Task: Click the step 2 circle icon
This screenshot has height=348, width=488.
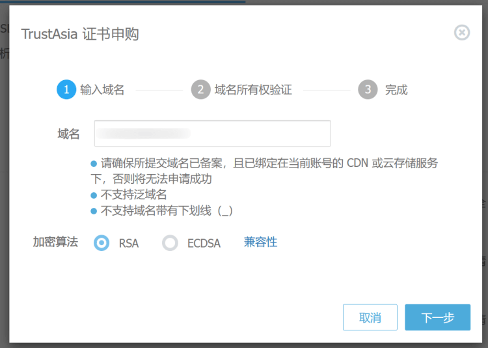Action: point(201,89)
